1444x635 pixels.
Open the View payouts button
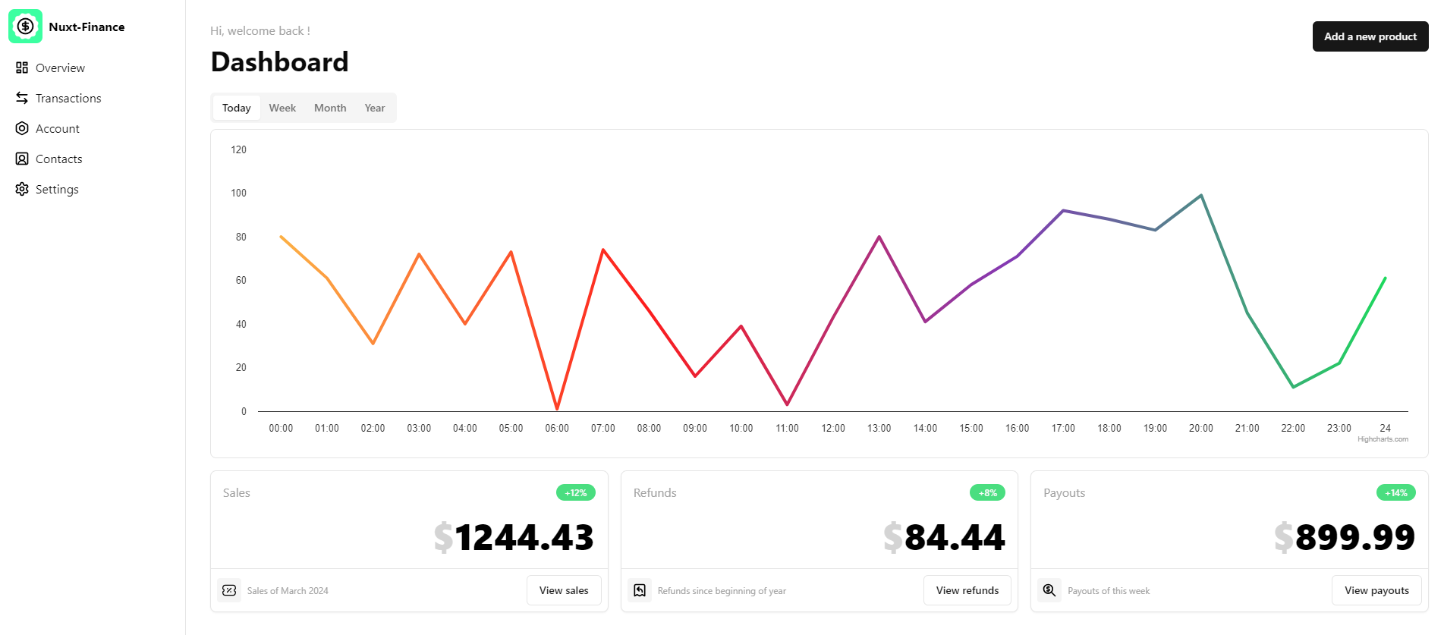pos(1376,590)
